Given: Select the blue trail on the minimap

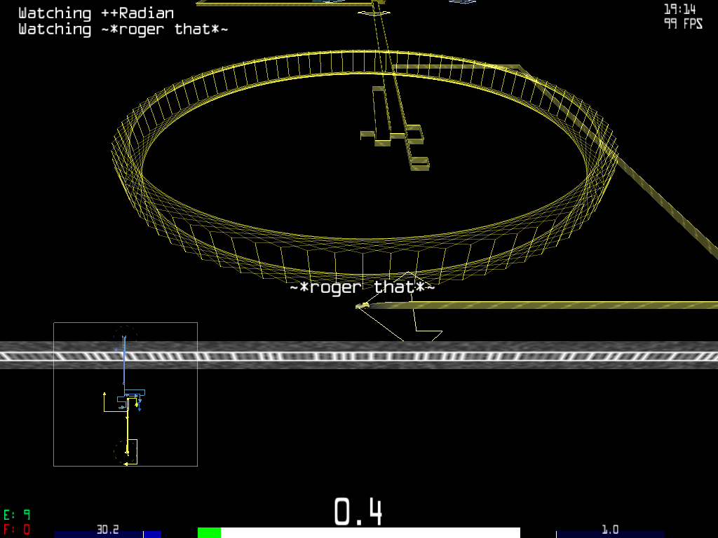Looking at the screenshot, I should point(124,364).
